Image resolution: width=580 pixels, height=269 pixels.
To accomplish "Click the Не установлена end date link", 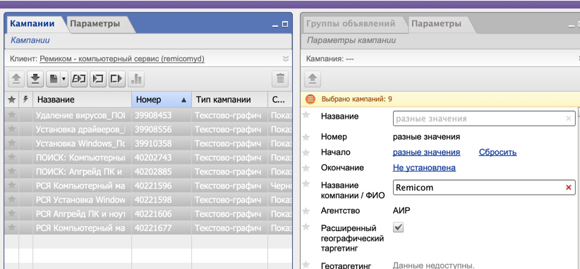I will pos(424,168).
